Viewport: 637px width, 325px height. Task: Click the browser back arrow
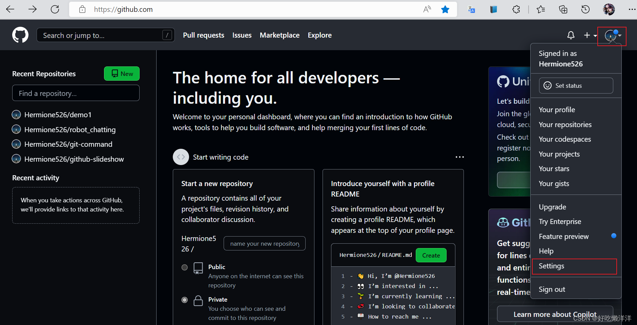(x=10, y=9)
